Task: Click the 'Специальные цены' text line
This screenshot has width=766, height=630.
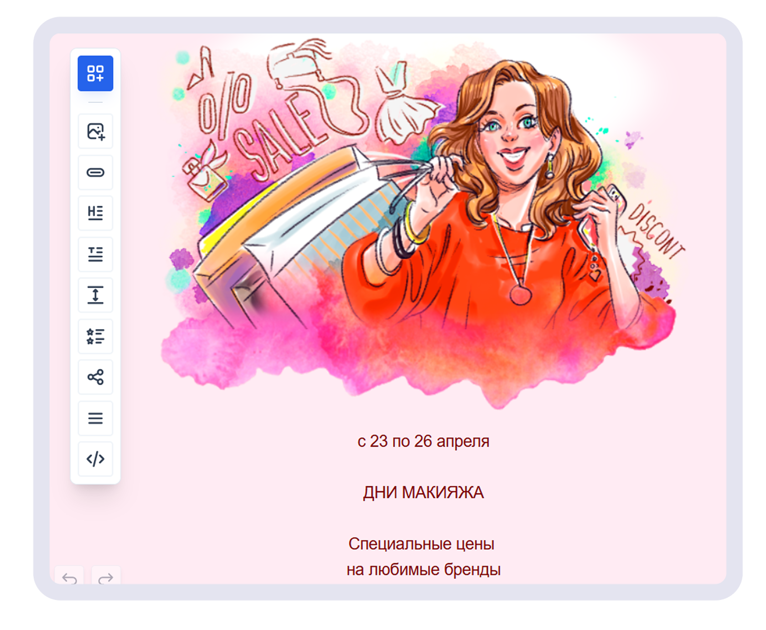Action: tap(421, 544)
